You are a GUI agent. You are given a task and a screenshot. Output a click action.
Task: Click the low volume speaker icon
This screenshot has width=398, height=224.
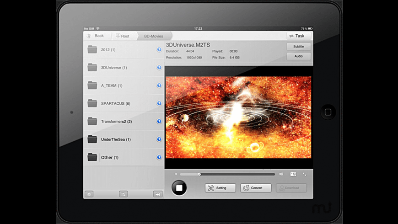[176, 174]
